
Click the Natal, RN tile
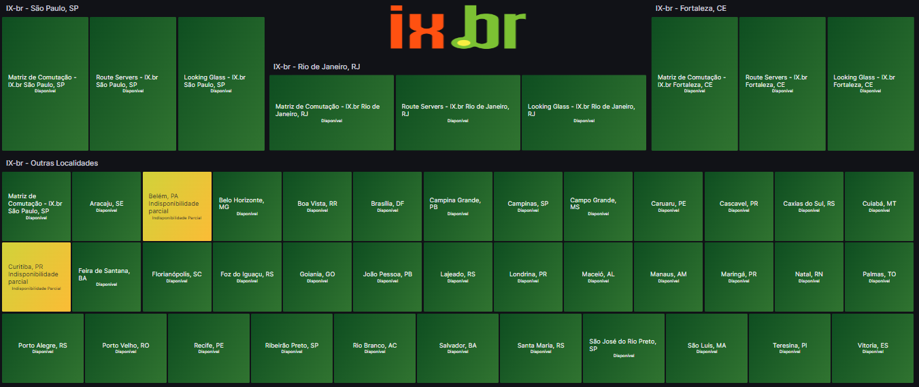click(809, 277)
